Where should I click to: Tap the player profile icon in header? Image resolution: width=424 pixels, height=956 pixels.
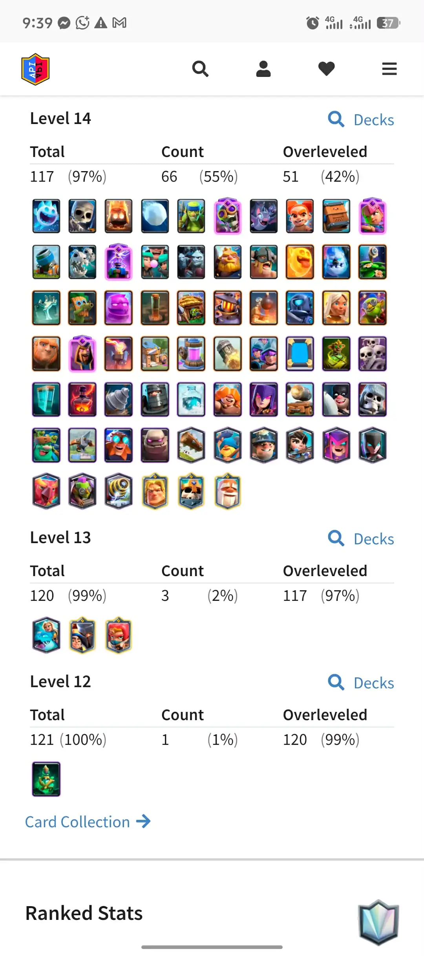263,69
